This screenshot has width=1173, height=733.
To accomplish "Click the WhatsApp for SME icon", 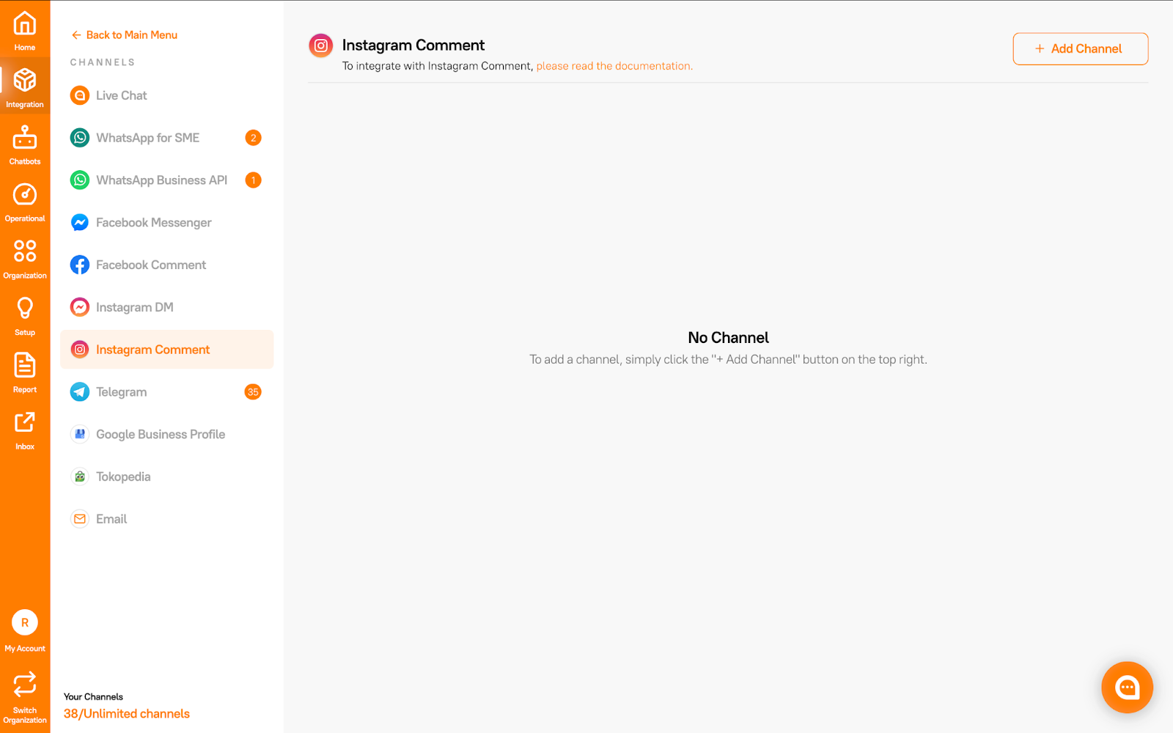I will coord(80,138).
